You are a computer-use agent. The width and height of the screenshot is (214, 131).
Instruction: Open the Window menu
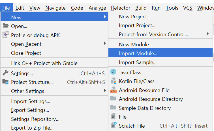206,8
